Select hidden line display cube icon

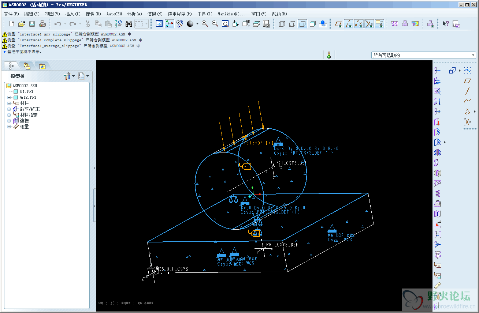(292, 24)
